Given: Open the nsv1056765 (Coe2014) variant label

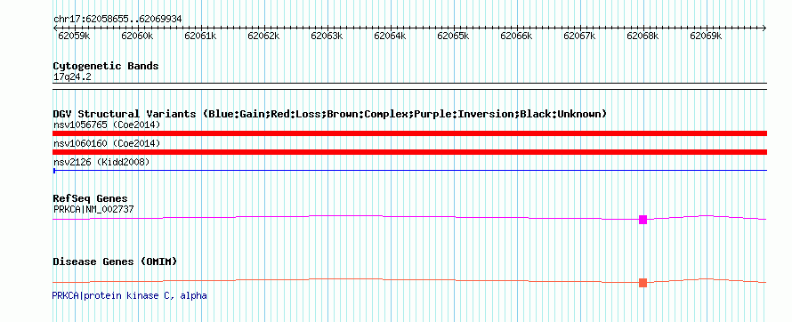Looking at the screenshot, I should pos(107,125).
